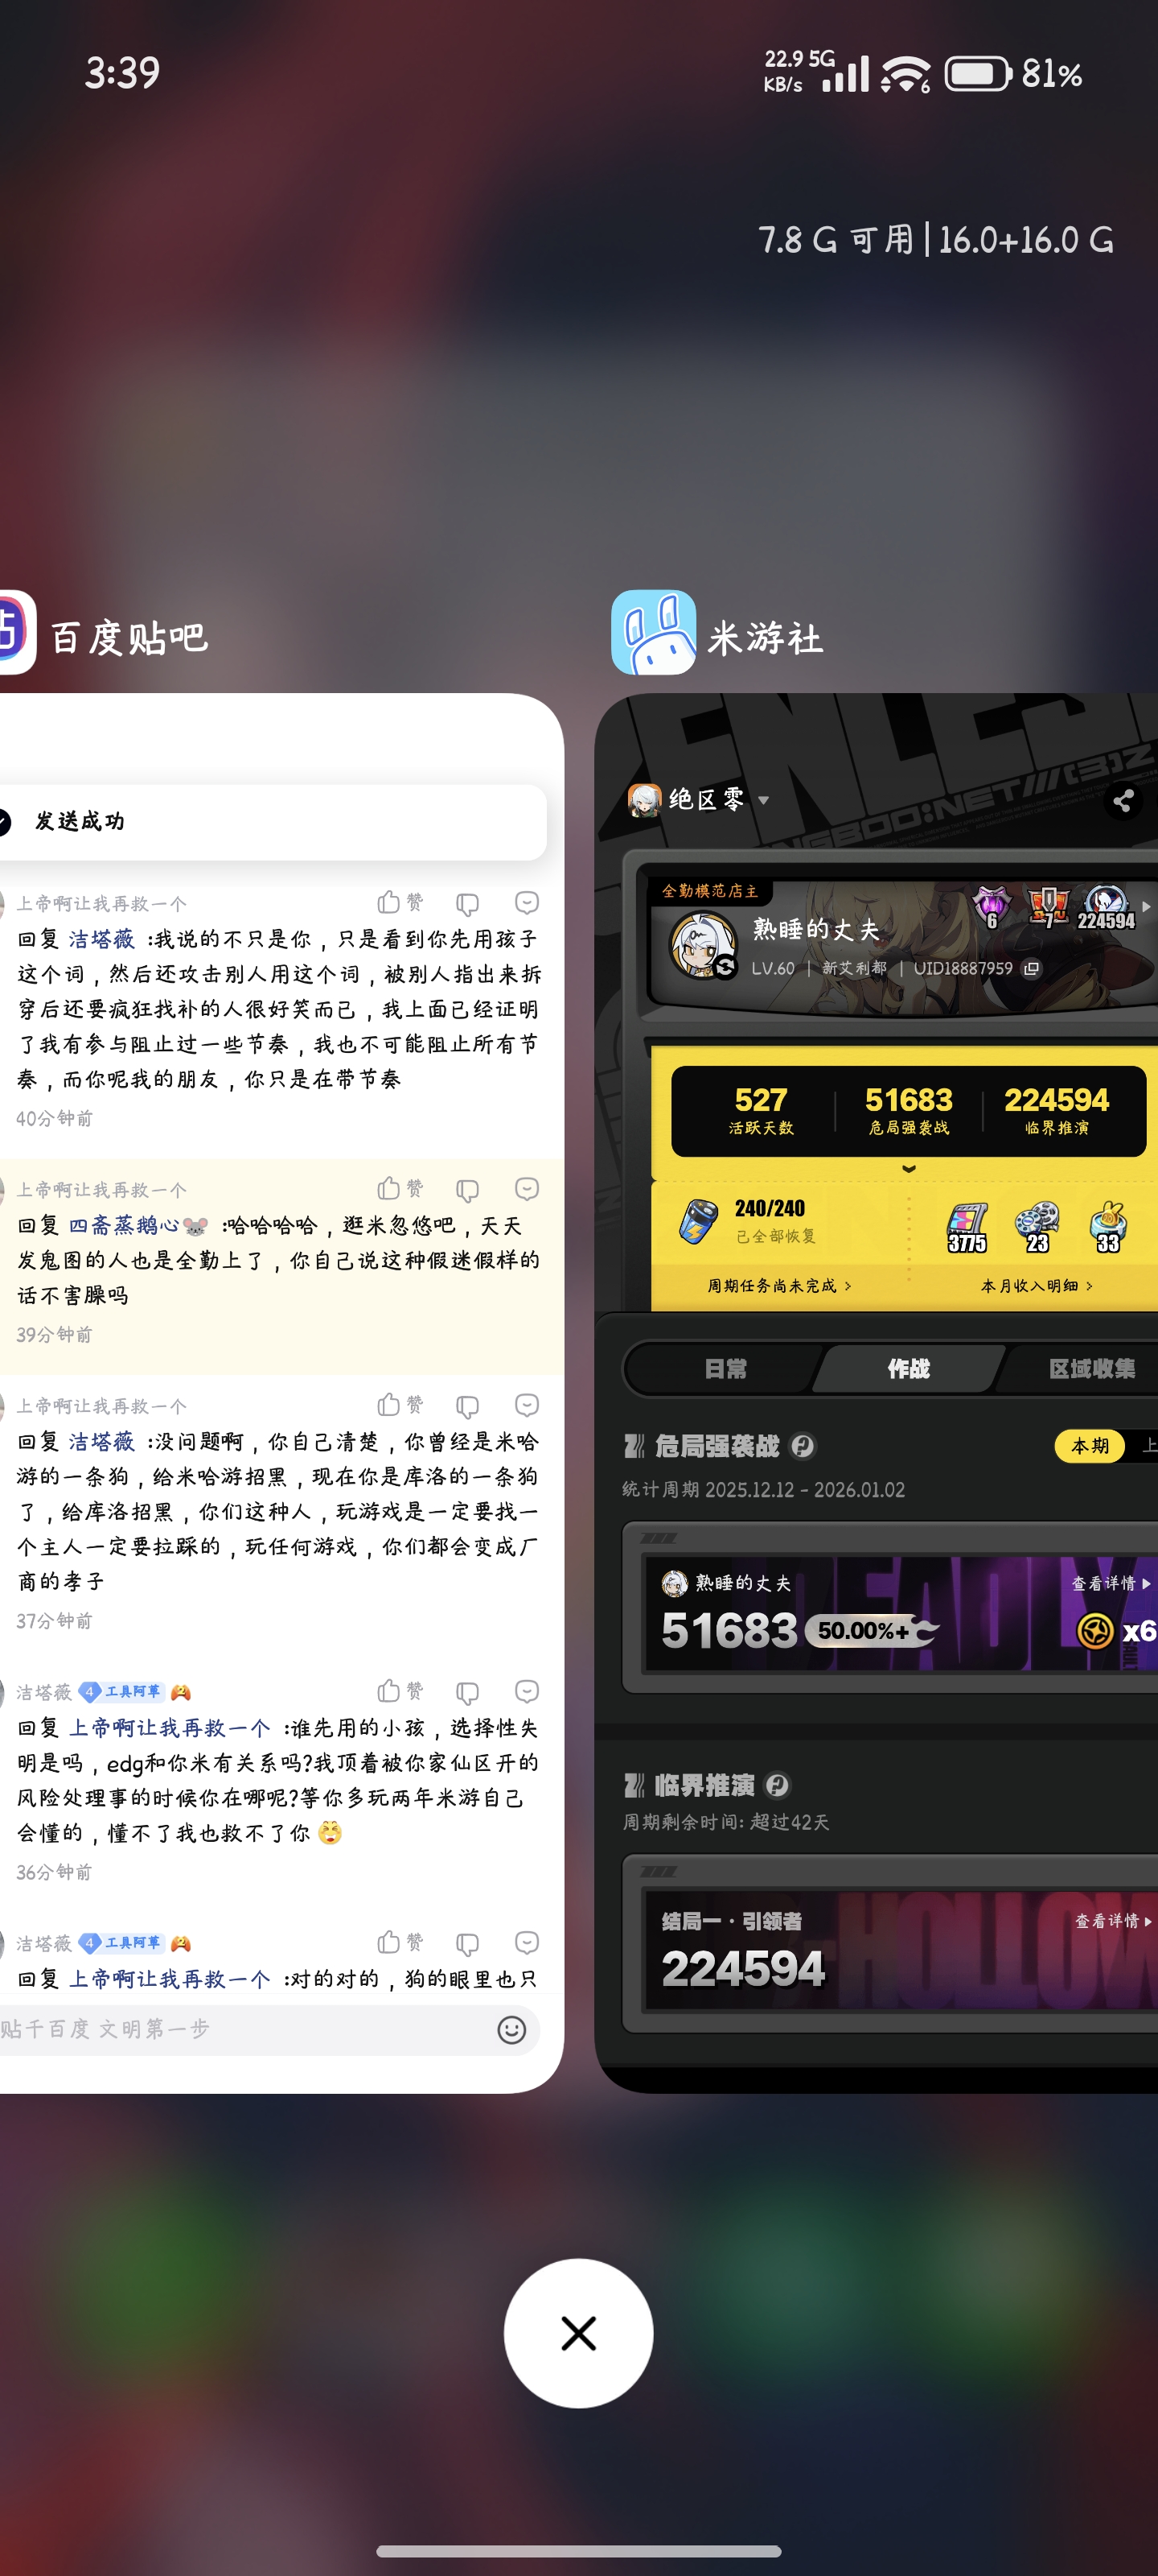This screenshot has width=1158, height=2576.
Task: Expand the stats panel chevron below 51683
Action: coord(908,1169)
